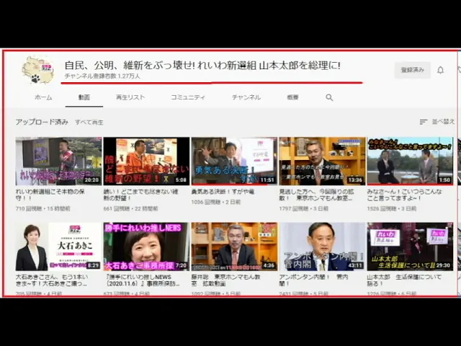Click title 醜い!どこまでも尽きない維新の野望

click(141, 195)
